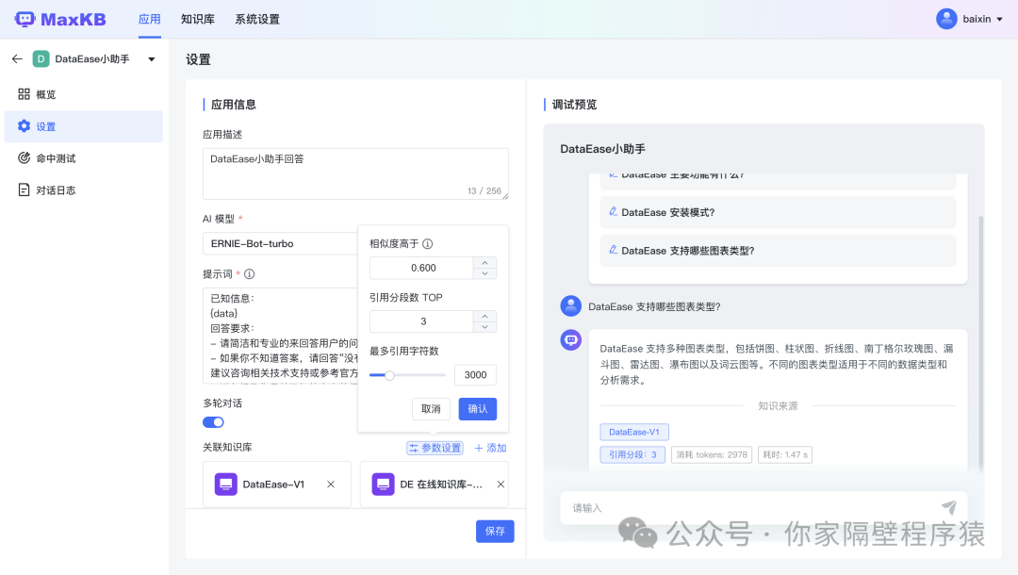Click the assistant avatar icon in chat

click(570, 339)
